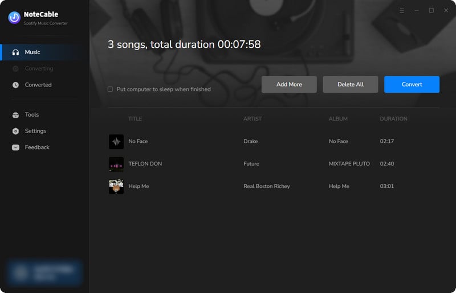The image size is (456, 293).
Task: Open the Converting section
Action: (x=45, y=68)
